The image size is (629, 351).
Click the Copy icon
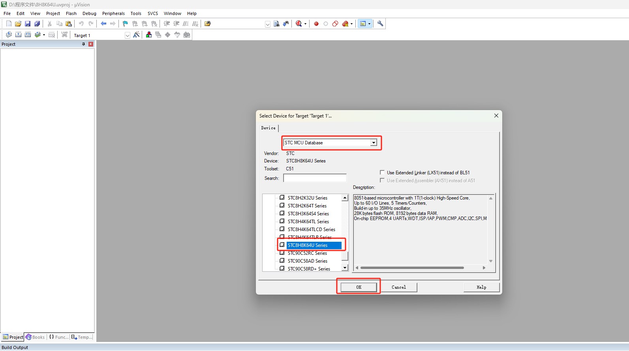point(59,24)
